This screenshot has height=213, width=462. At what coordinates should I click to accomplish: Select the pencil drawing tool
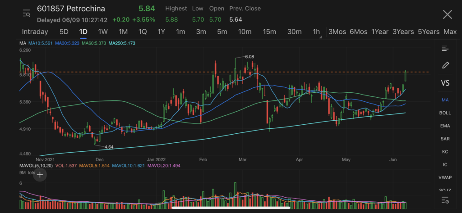[445, 65]
